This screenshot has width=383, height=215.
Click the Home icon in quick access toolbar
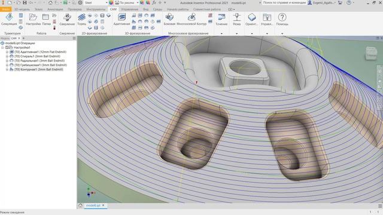coord(50,2)
